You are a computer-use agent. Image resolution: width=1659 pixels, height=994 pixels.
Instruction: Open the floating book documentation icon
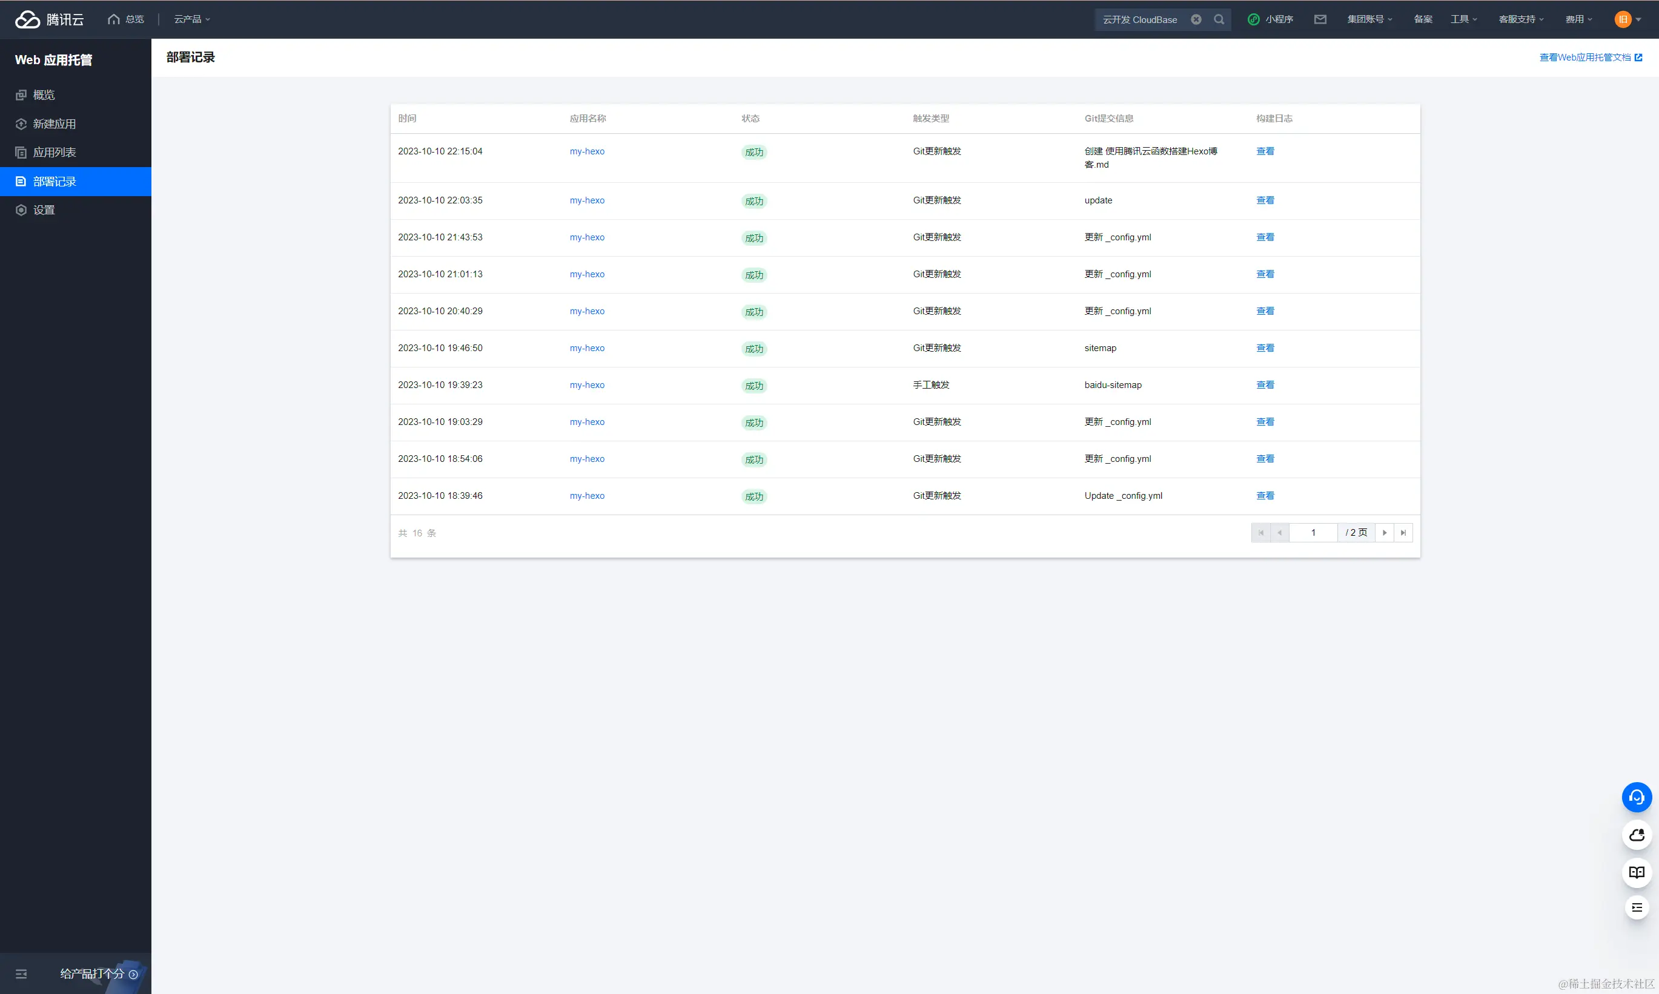[x=1636, y=872]
